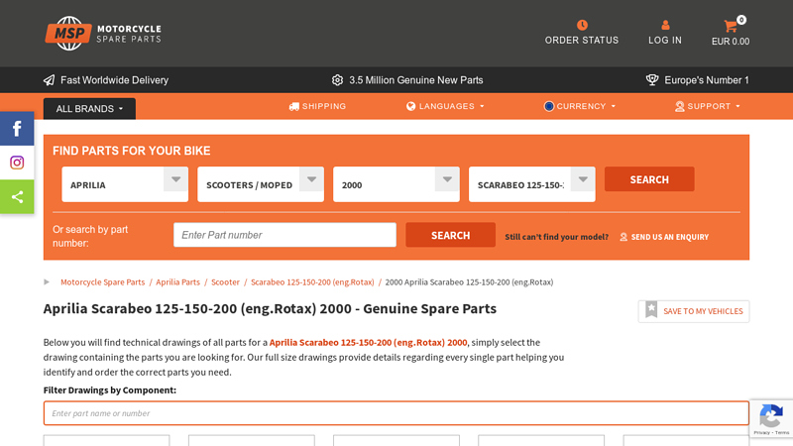Screen dimensions: 793x446
Task: Open the Languages menu
Action: click(445, 106)
